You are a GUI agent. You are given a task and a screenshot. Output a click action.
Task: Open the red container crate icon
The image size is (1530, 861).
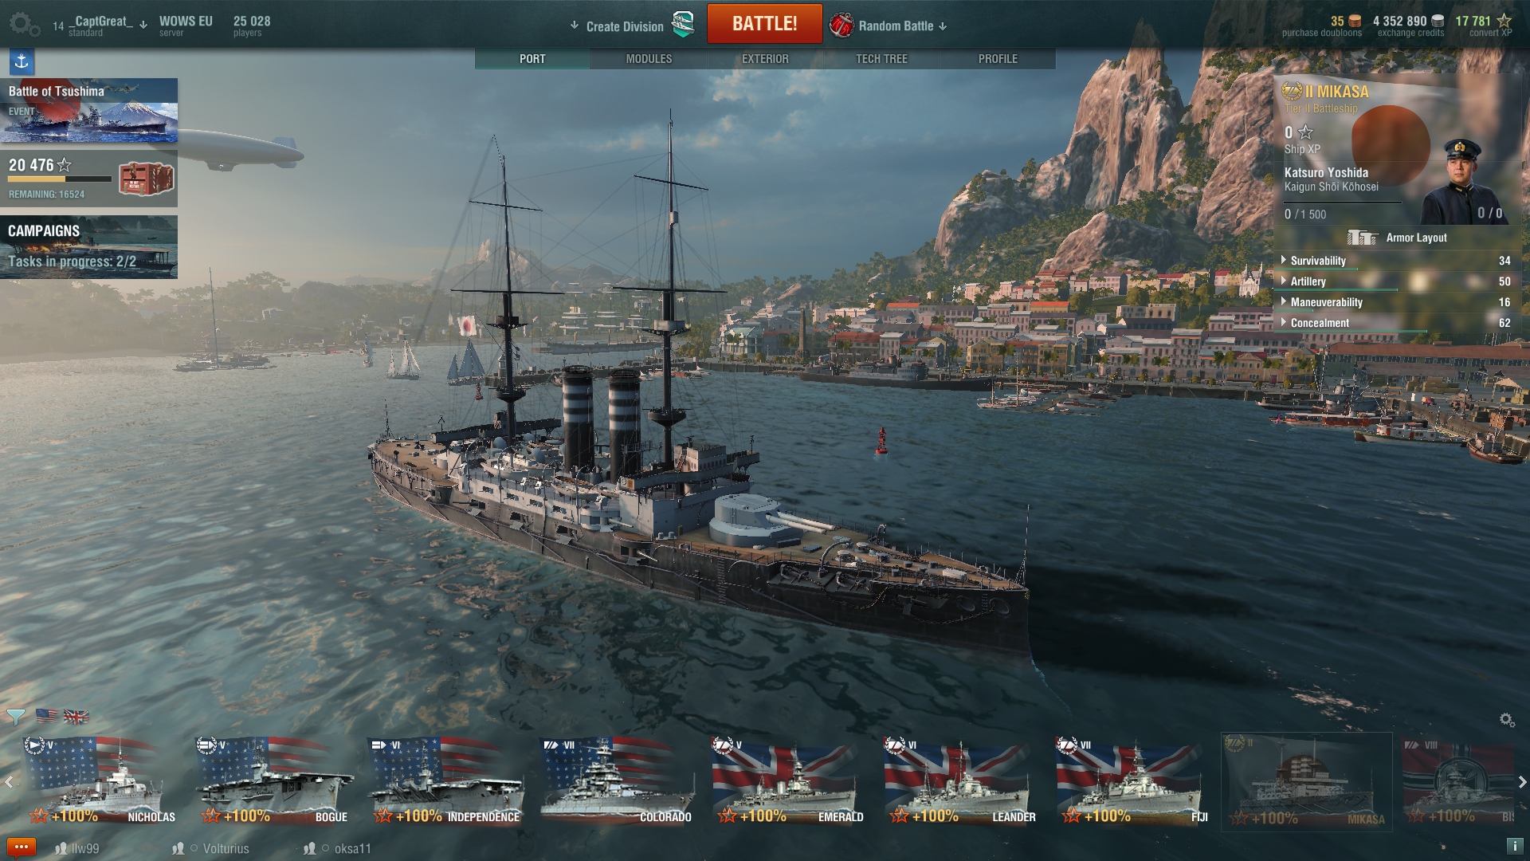click(146, 179)
